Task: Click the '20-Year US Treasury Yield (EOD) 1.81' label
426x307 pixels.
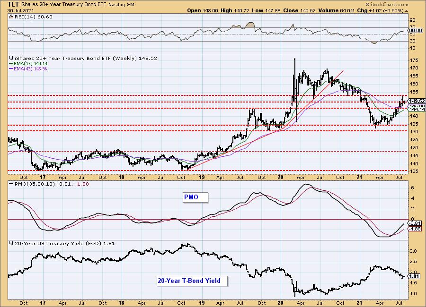Action: 65,244
